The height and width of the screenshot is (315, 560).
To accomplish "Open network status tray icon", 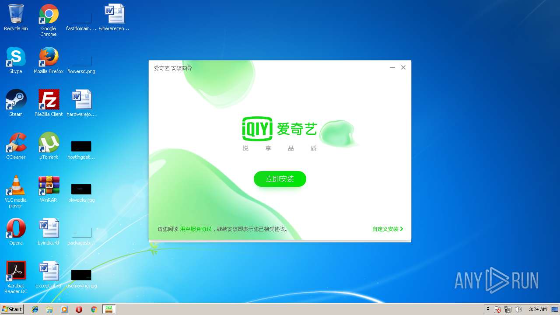I will 508,309.
